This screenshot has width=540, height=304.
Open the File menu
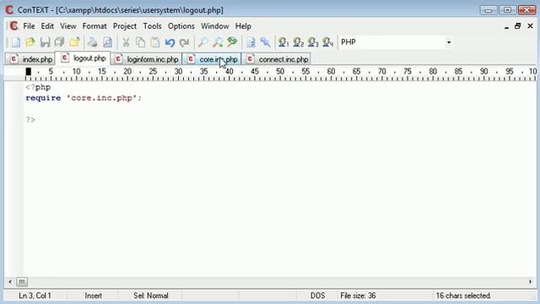(29, 26)
